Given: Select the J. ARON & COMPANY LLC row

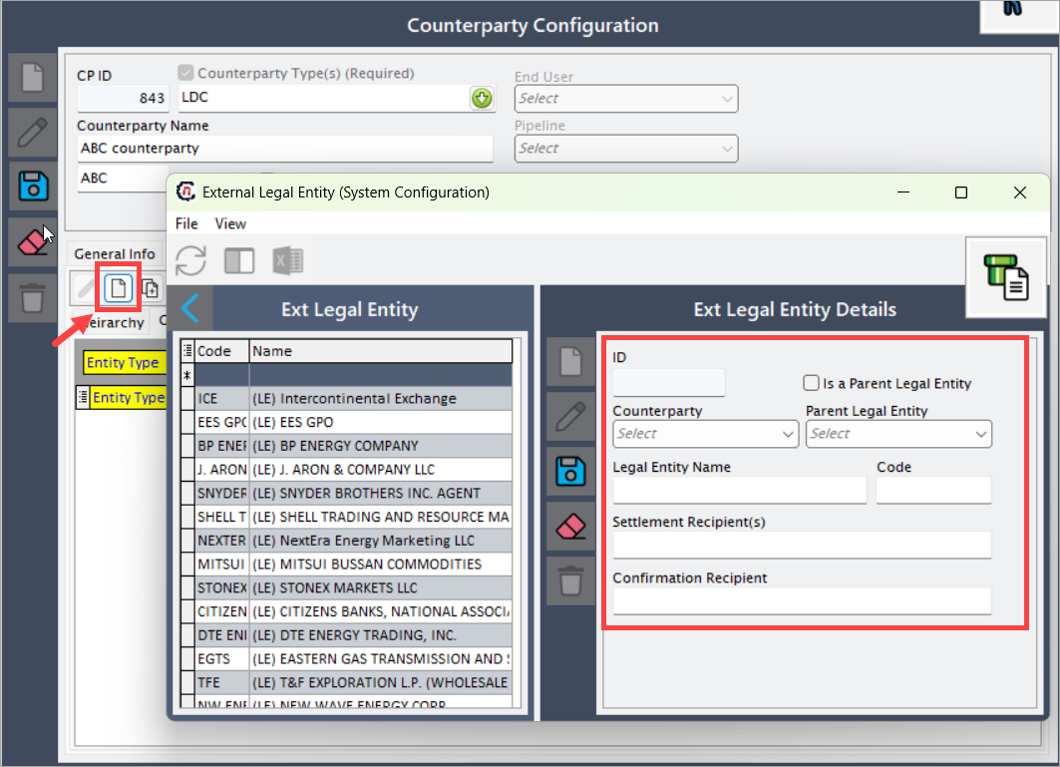Looking at the screenshot, I should pos(346,470).
